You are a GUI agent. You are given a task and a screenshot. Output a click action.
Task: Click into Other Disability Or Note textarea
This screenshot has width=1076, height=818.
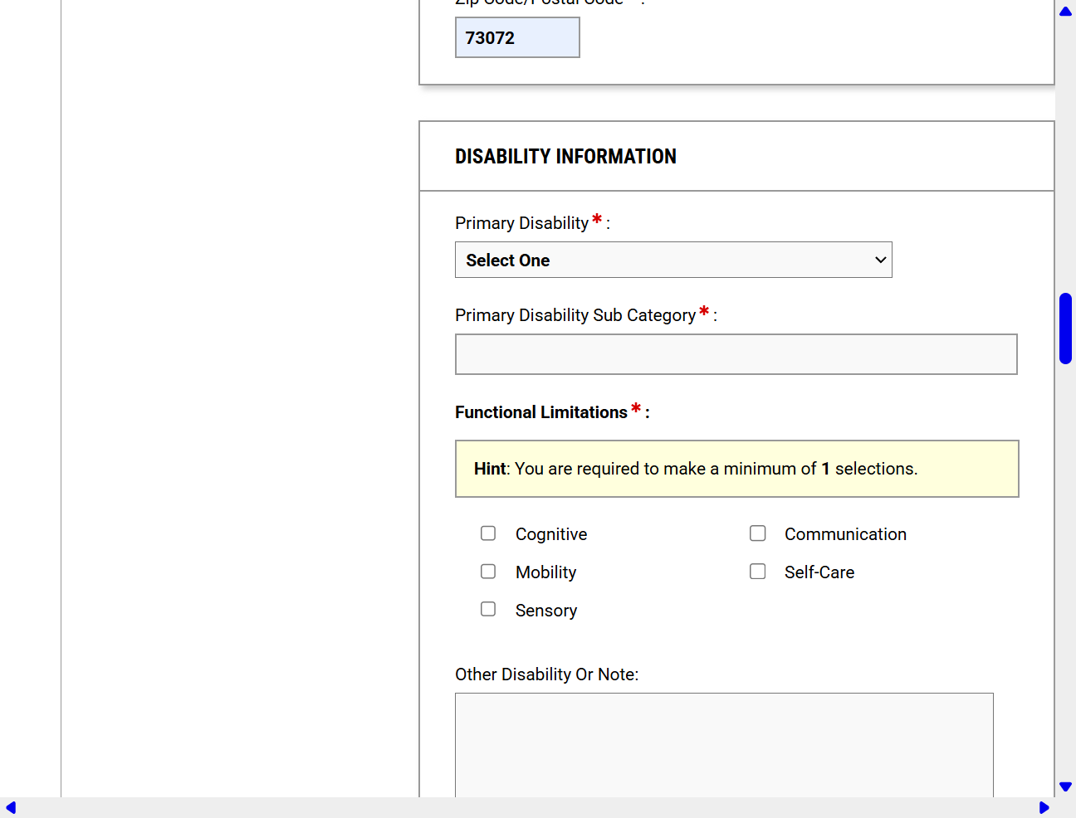tap(724, 745)
